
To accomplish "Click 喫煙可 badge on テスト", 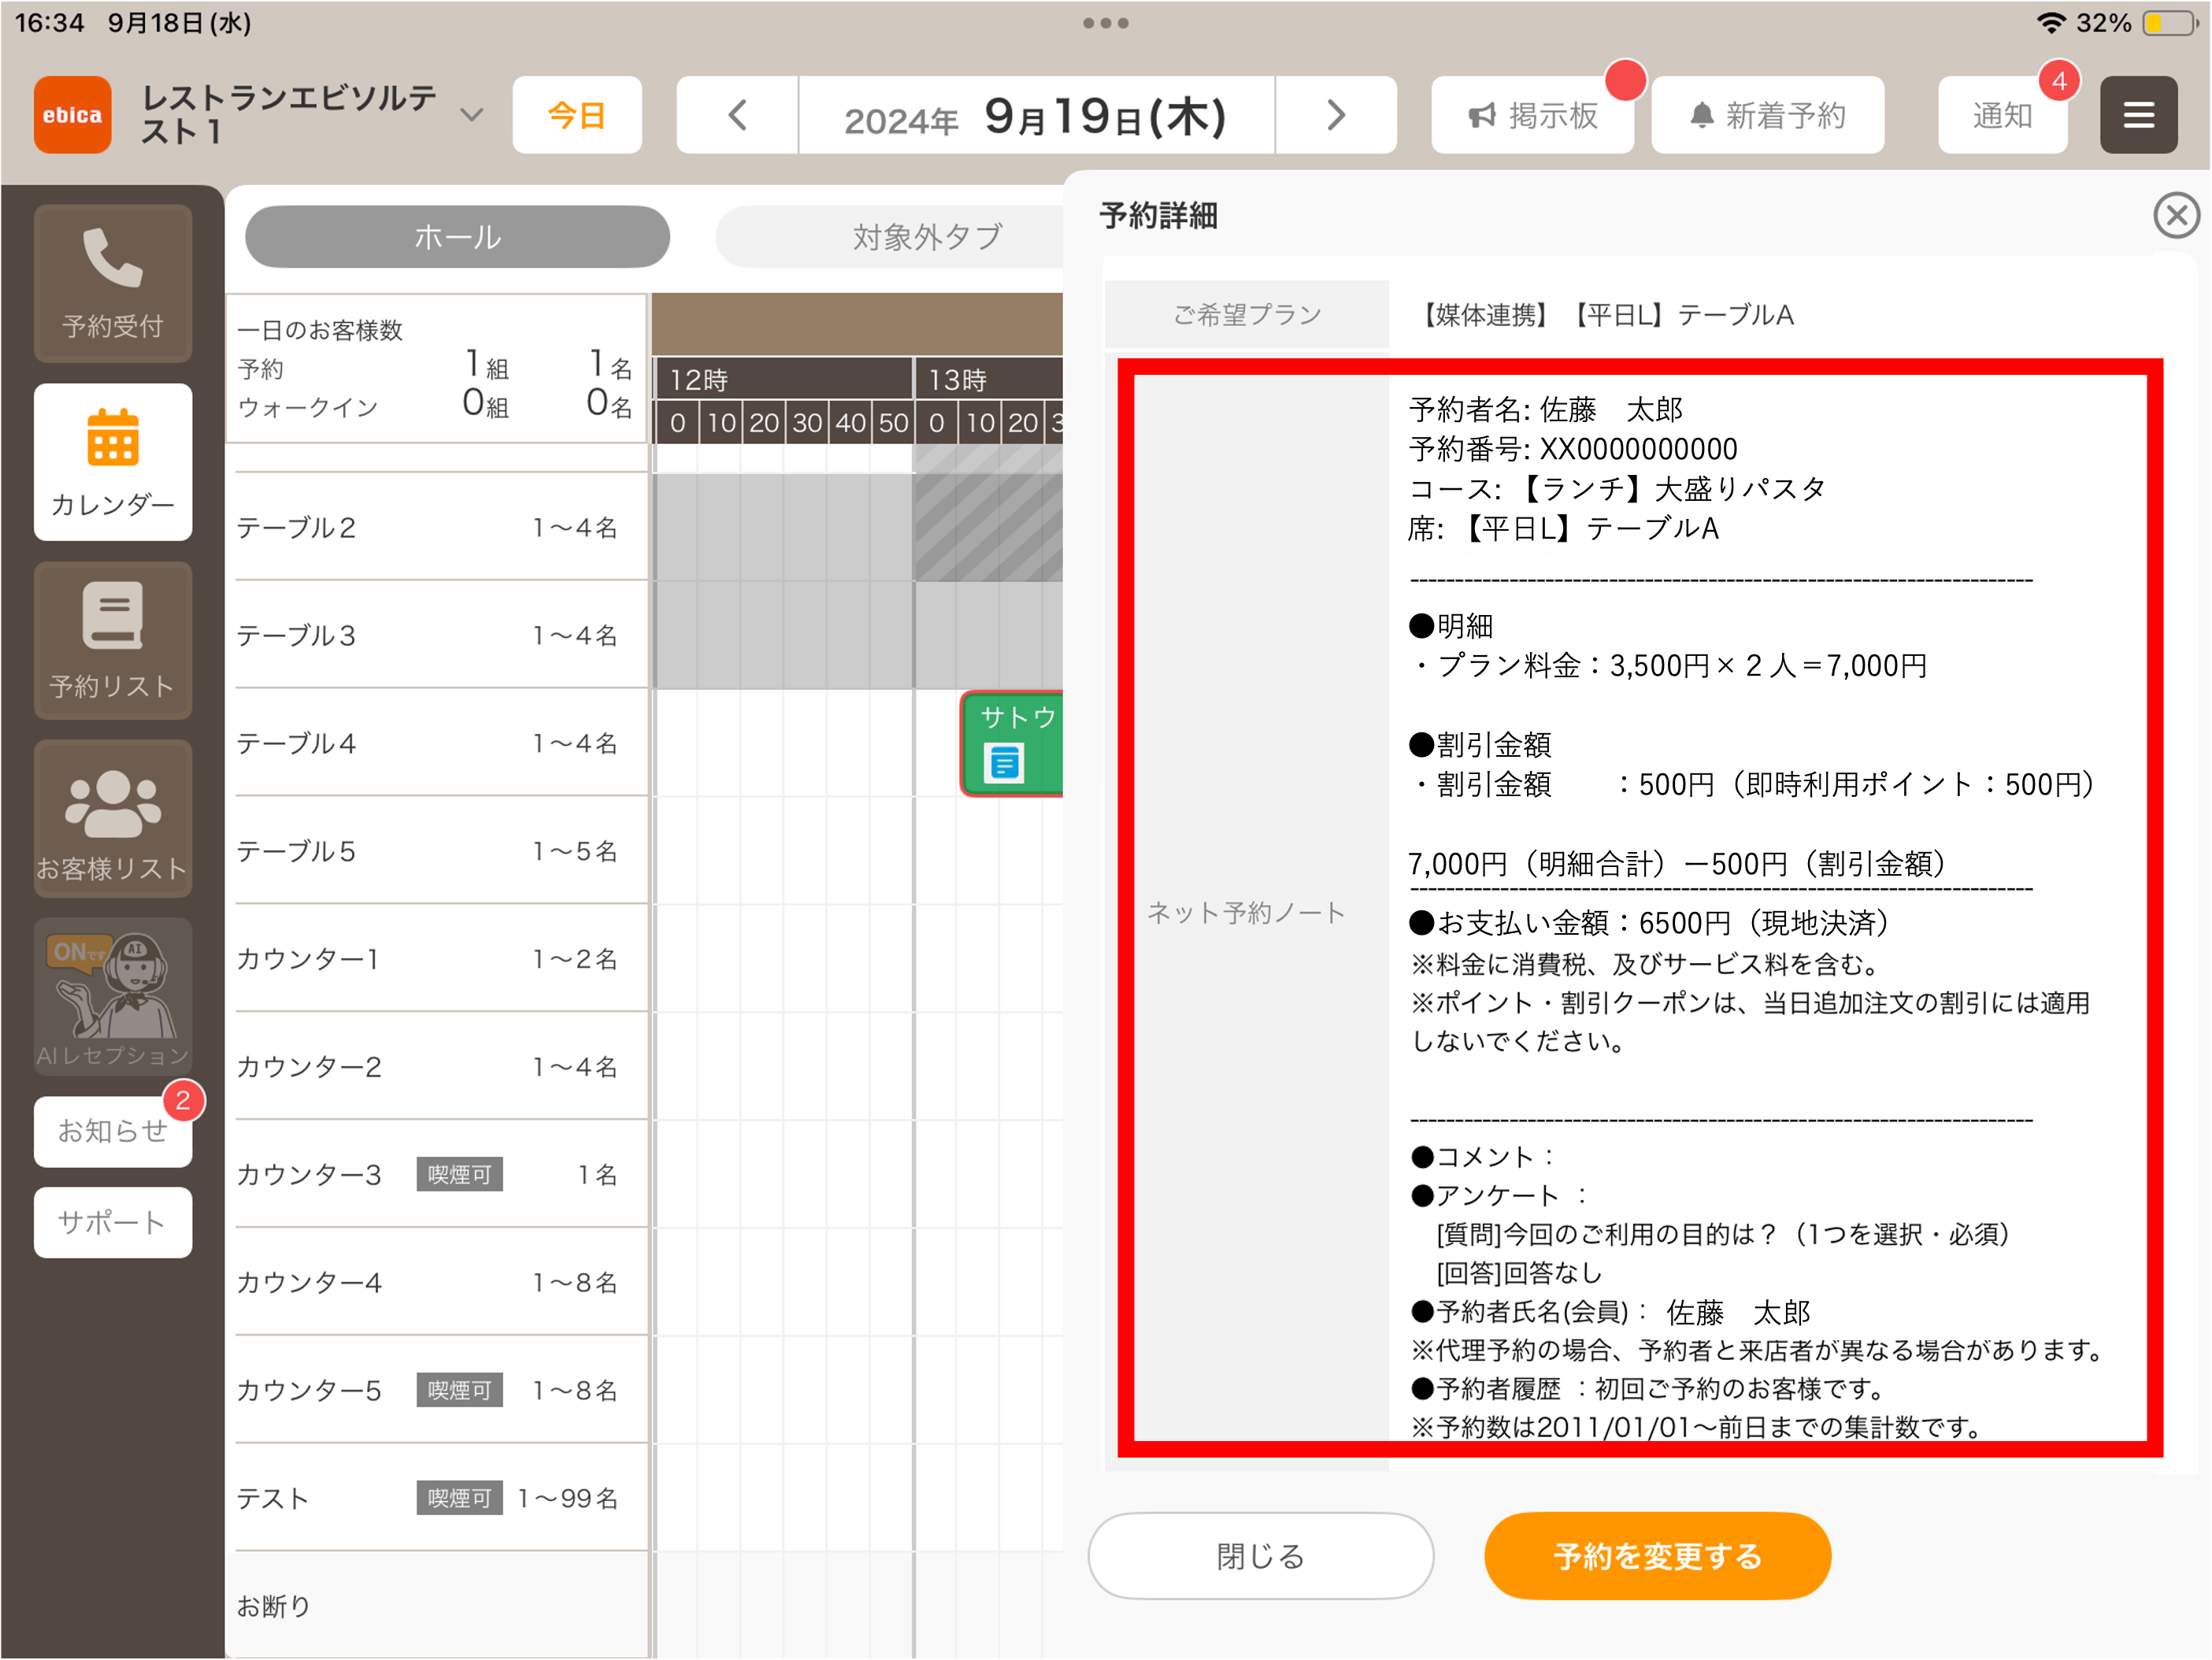I will pyautogui.click(x=460, y=1499).
